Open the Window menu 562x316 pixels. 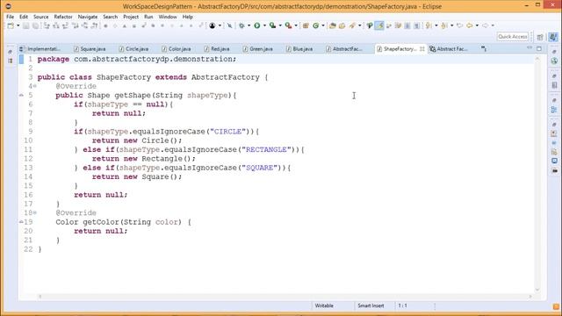coord(168,17)
